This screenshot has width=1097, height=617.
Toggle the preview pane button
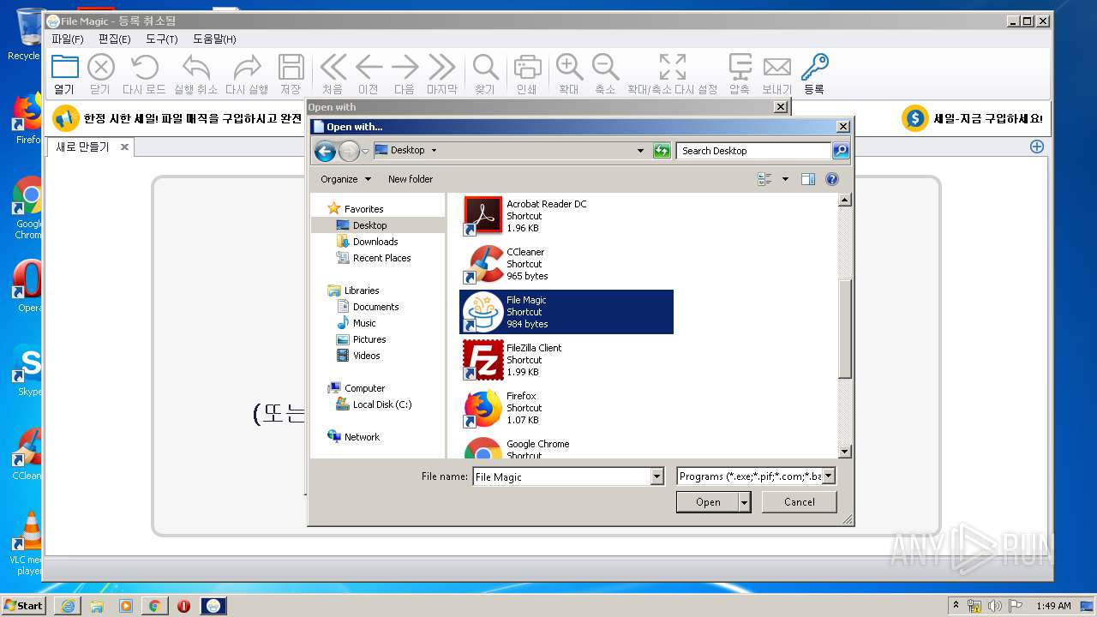[x=807, y=179]
